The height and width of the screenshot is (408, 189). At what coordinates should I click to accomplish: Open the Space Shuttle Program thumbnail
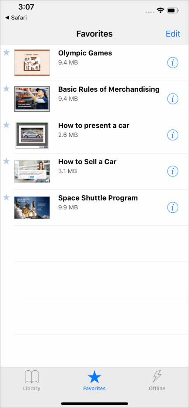(32, 208)
